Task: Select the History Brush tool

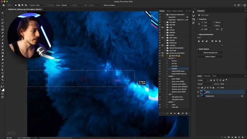Action: click(3, 46)
